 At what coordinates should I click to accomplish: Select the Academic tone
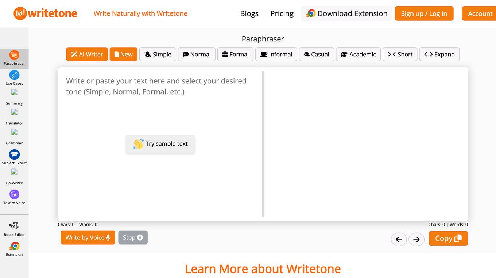point(358,54)
